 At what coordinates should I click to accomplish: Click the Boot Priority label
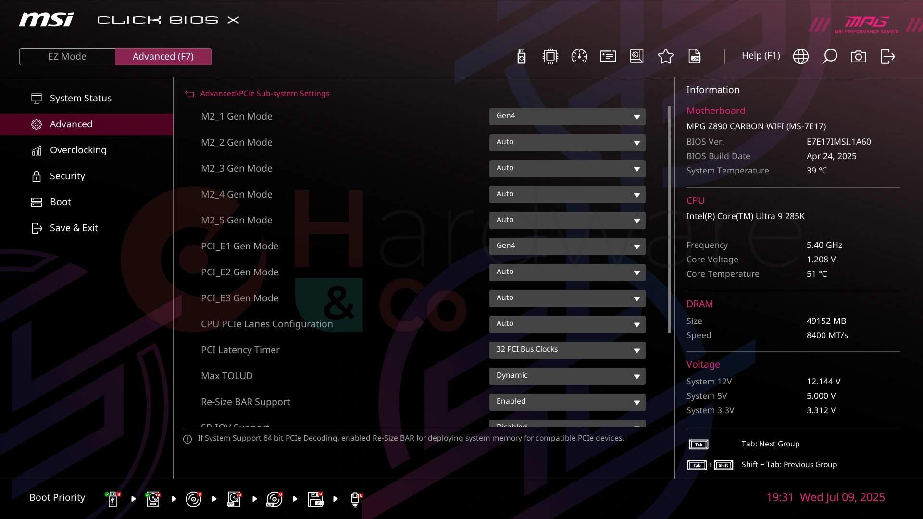[x=57, y=497]
